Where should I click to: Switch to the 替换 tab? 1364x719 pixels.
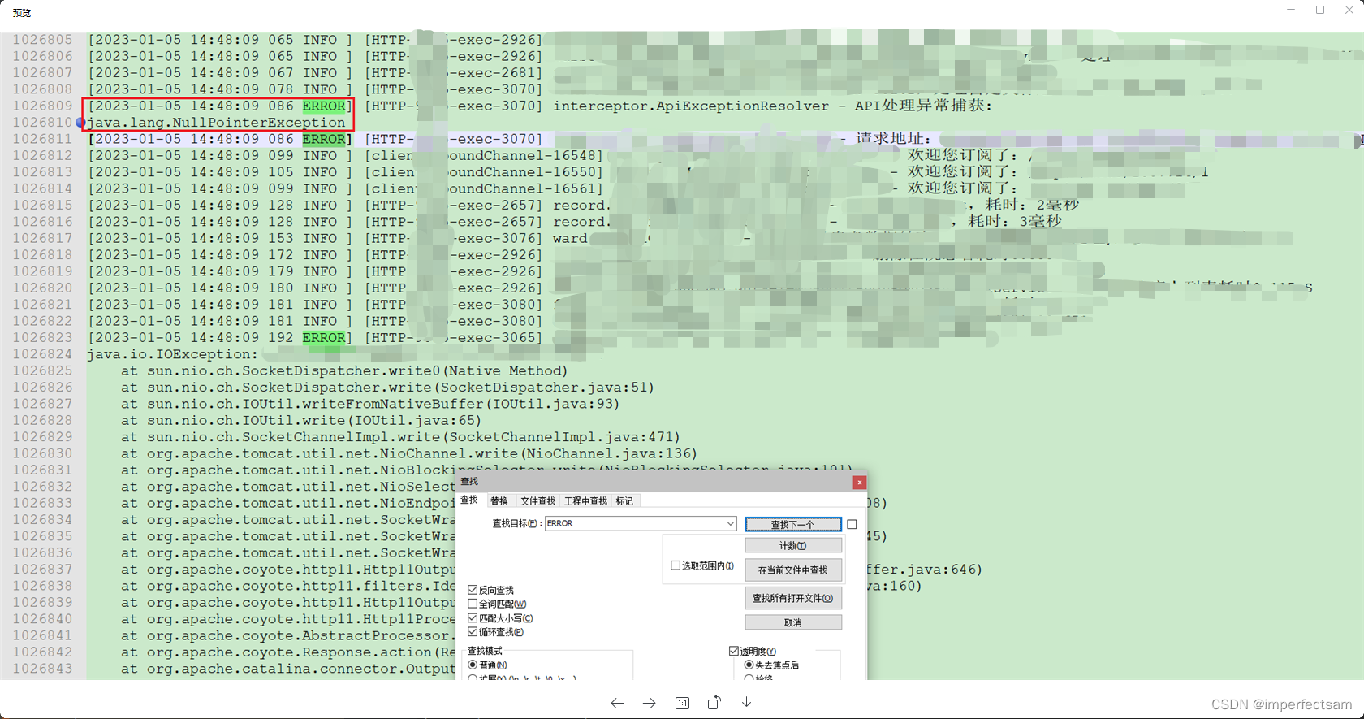point(499,501)
